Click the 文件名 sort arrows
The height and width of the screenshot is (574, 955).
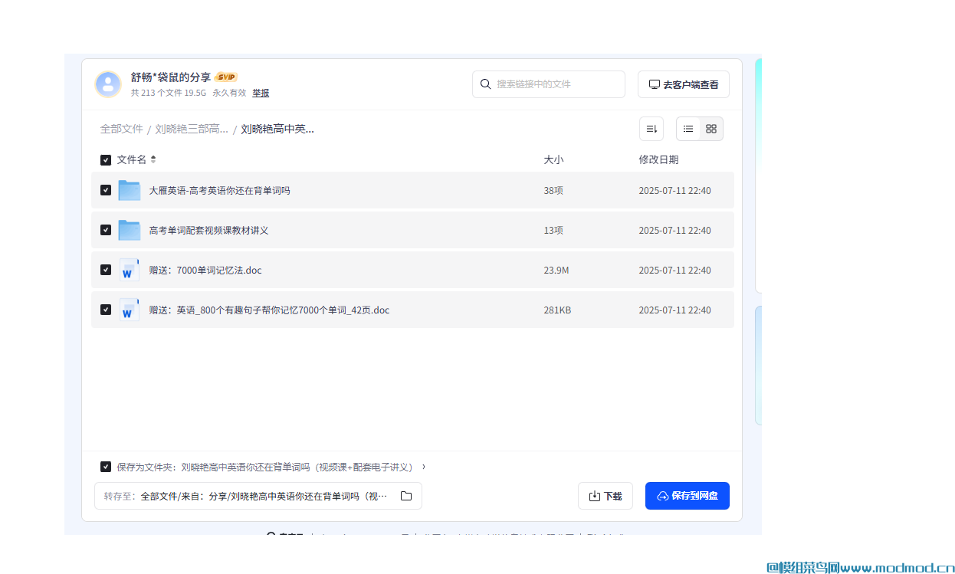coord(153,159)
